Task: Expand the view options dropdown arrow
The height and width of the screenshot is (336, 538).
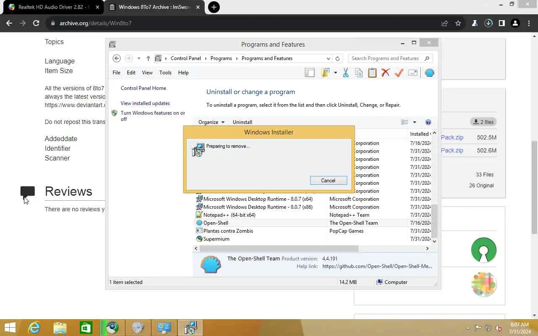Action: tap(414, 122)
